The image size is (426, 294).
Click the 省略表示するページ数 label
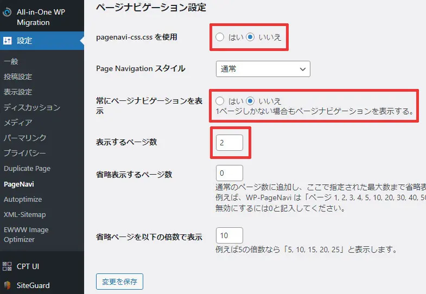coord(134,174)
